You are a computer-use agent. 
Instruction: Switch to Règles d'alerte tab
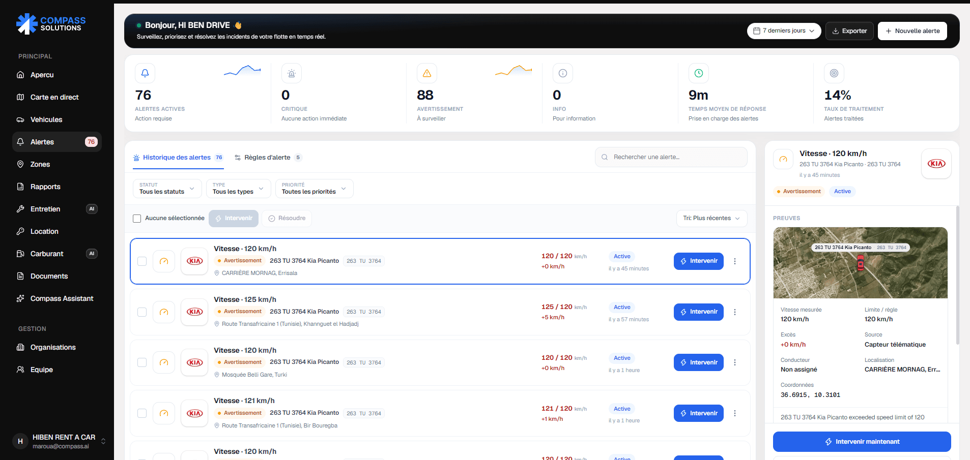click(x=268, y=158)
